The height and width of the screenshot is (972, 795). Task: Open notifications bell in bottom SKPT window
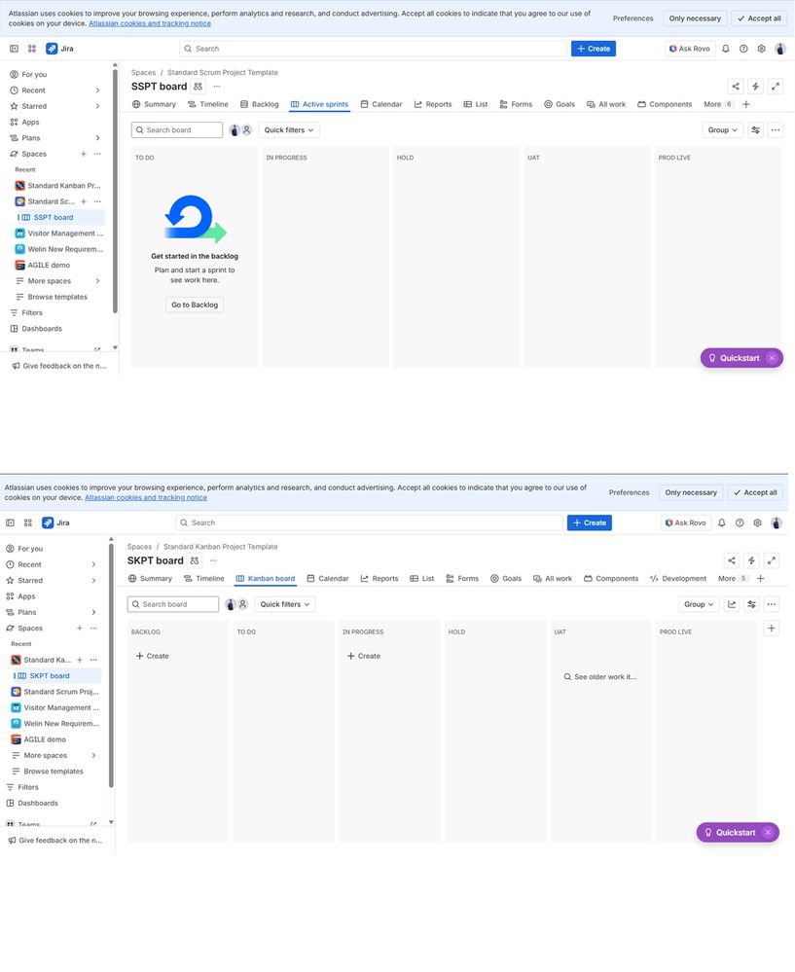(722, 522)
